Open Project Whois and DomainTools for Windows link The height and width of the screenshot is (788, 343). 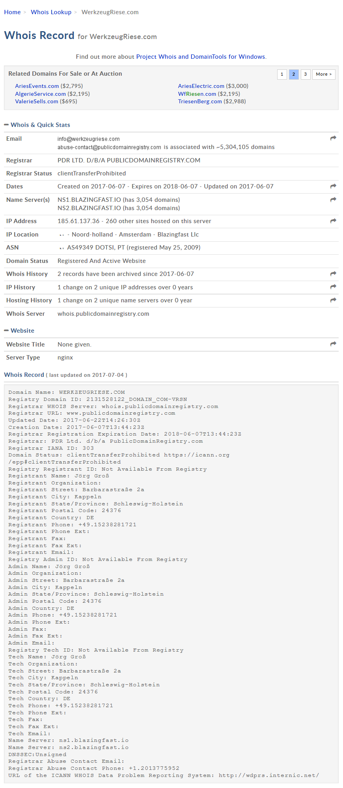[201, 57]
